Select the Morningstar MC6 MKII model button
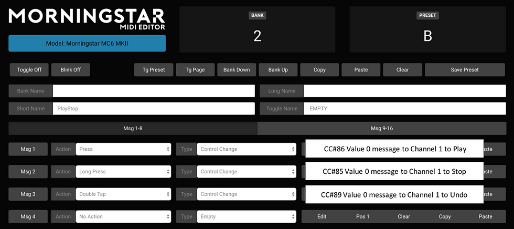 click(87, 43)
